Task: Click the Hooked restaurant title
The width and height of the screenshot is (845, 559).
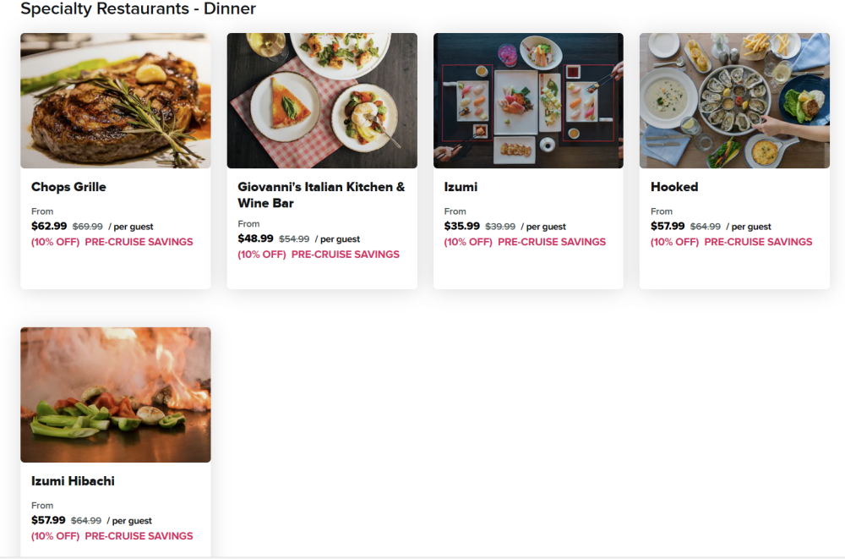Action: [x=674, y=187]
